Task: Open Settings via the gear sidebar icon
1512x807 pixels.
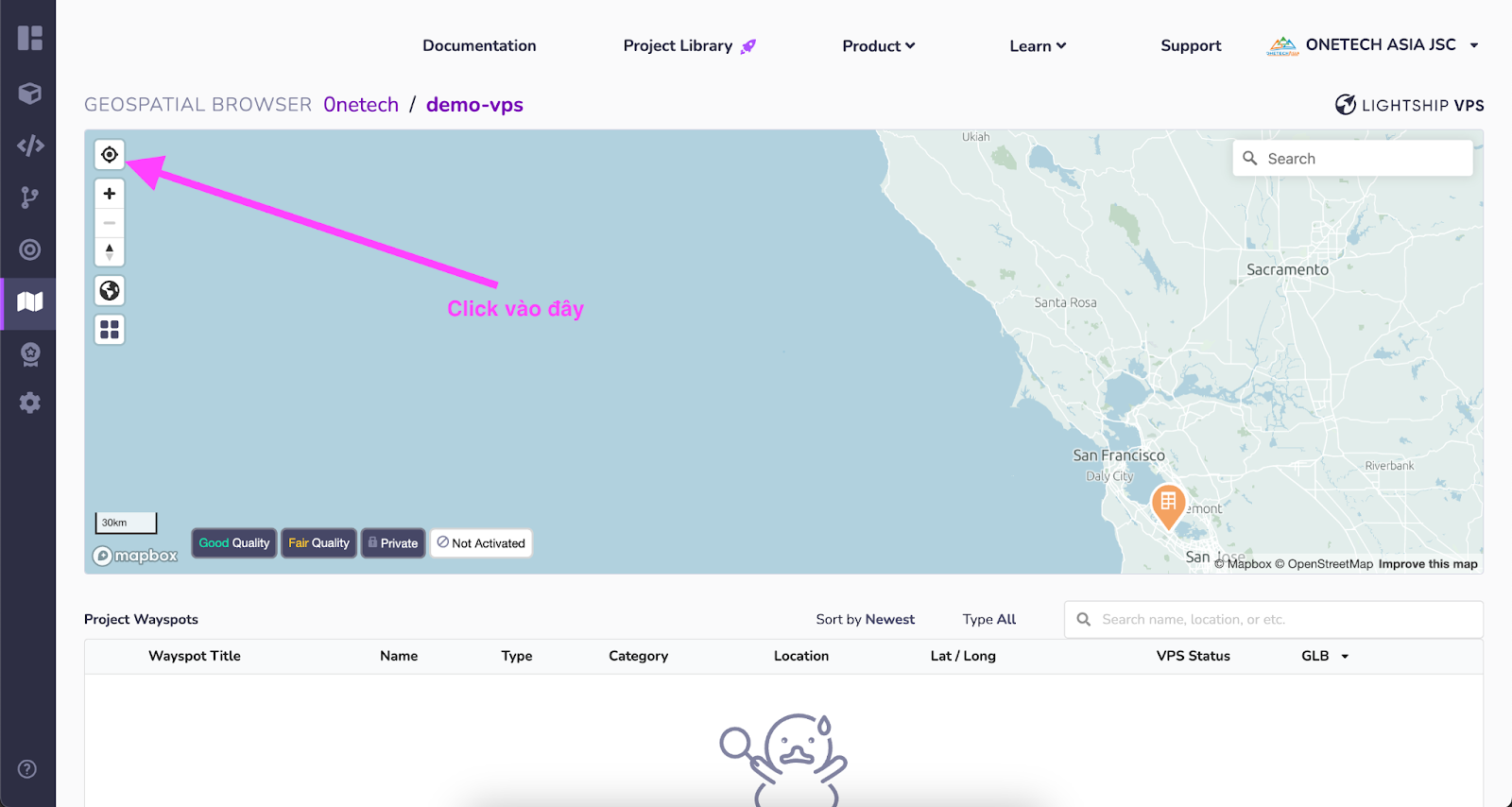Action: (29, 402)
